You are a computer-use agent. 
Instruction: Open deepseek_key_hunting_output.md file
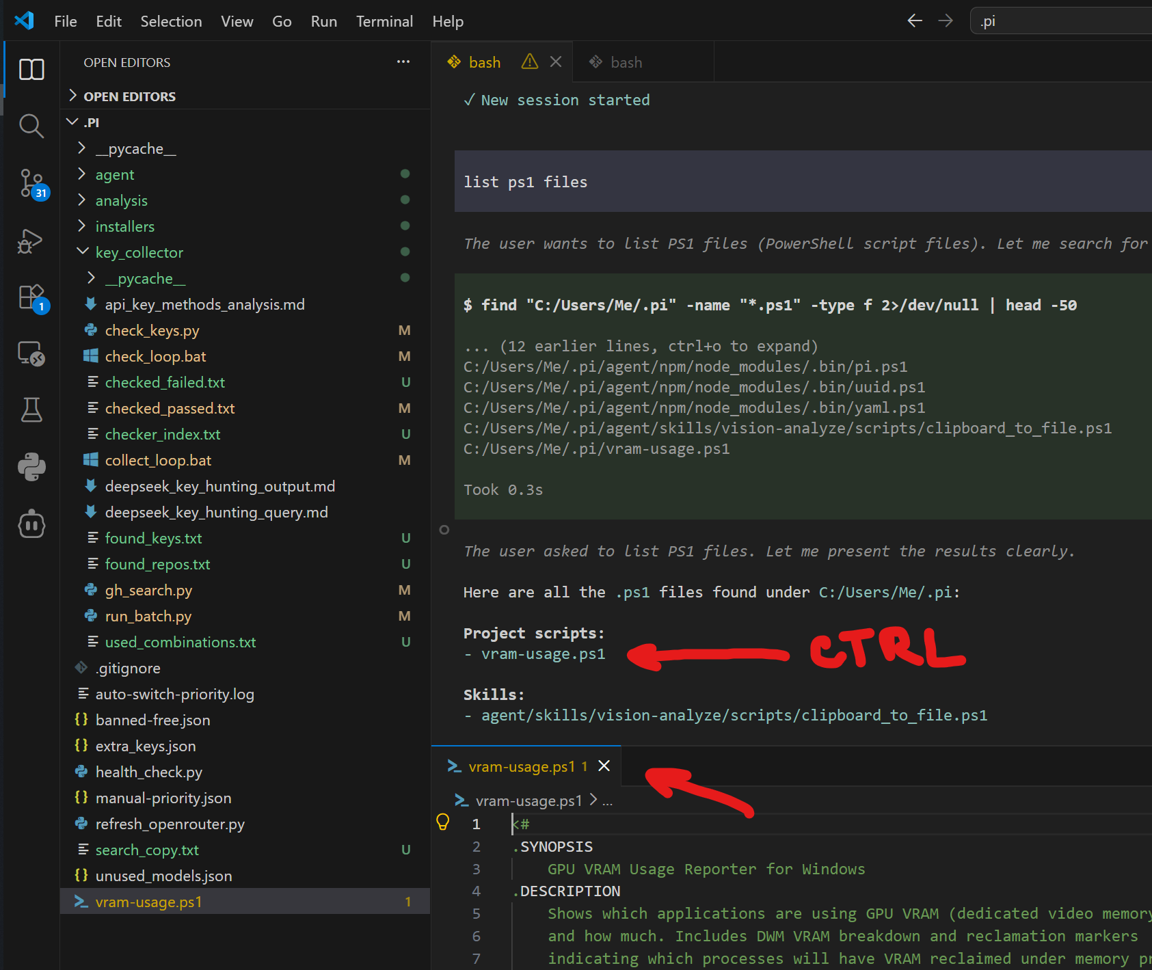245,486
